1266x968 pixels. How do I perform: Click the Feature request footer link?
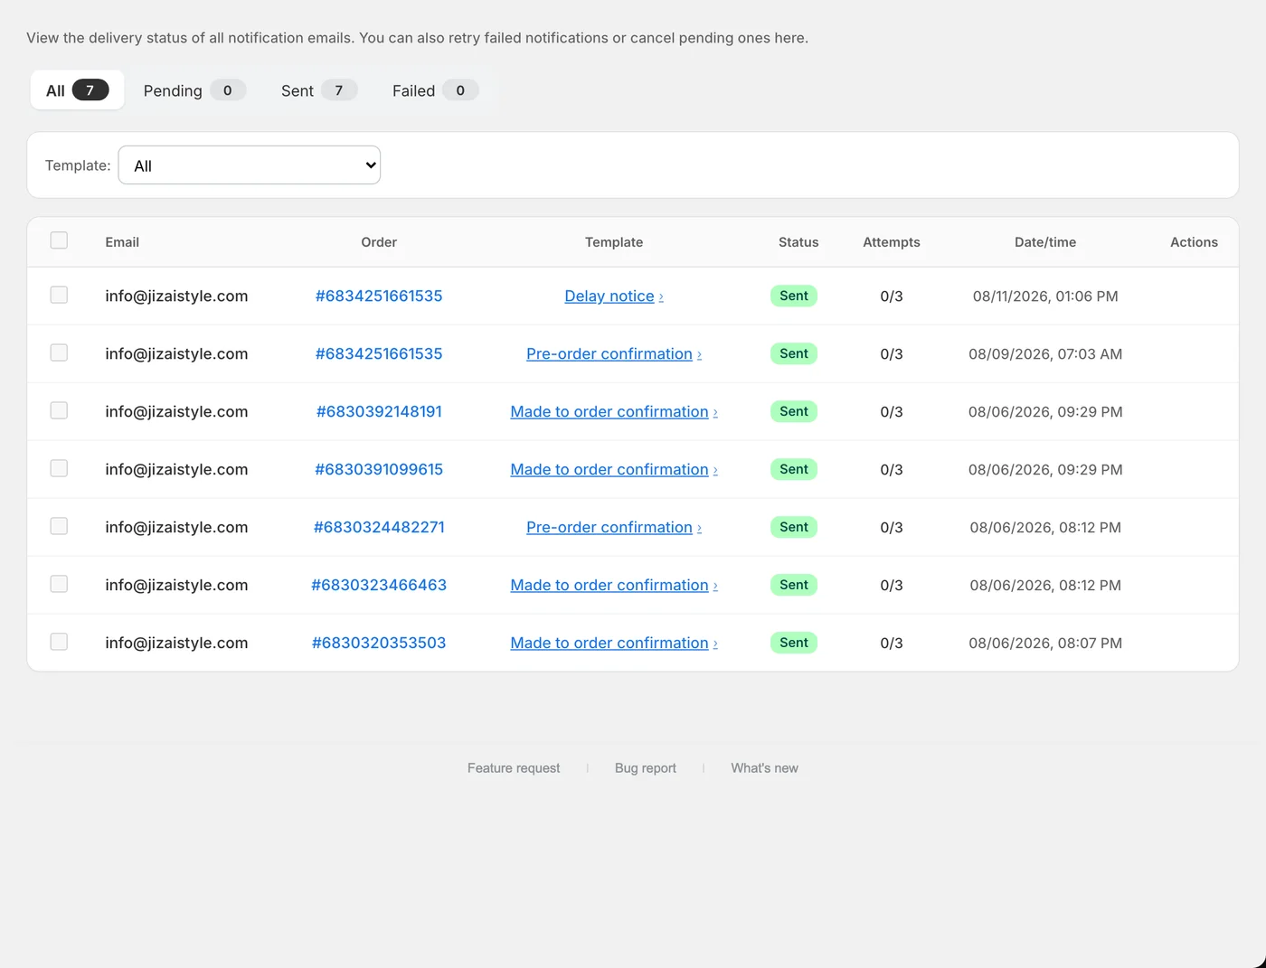click(514, 768)
